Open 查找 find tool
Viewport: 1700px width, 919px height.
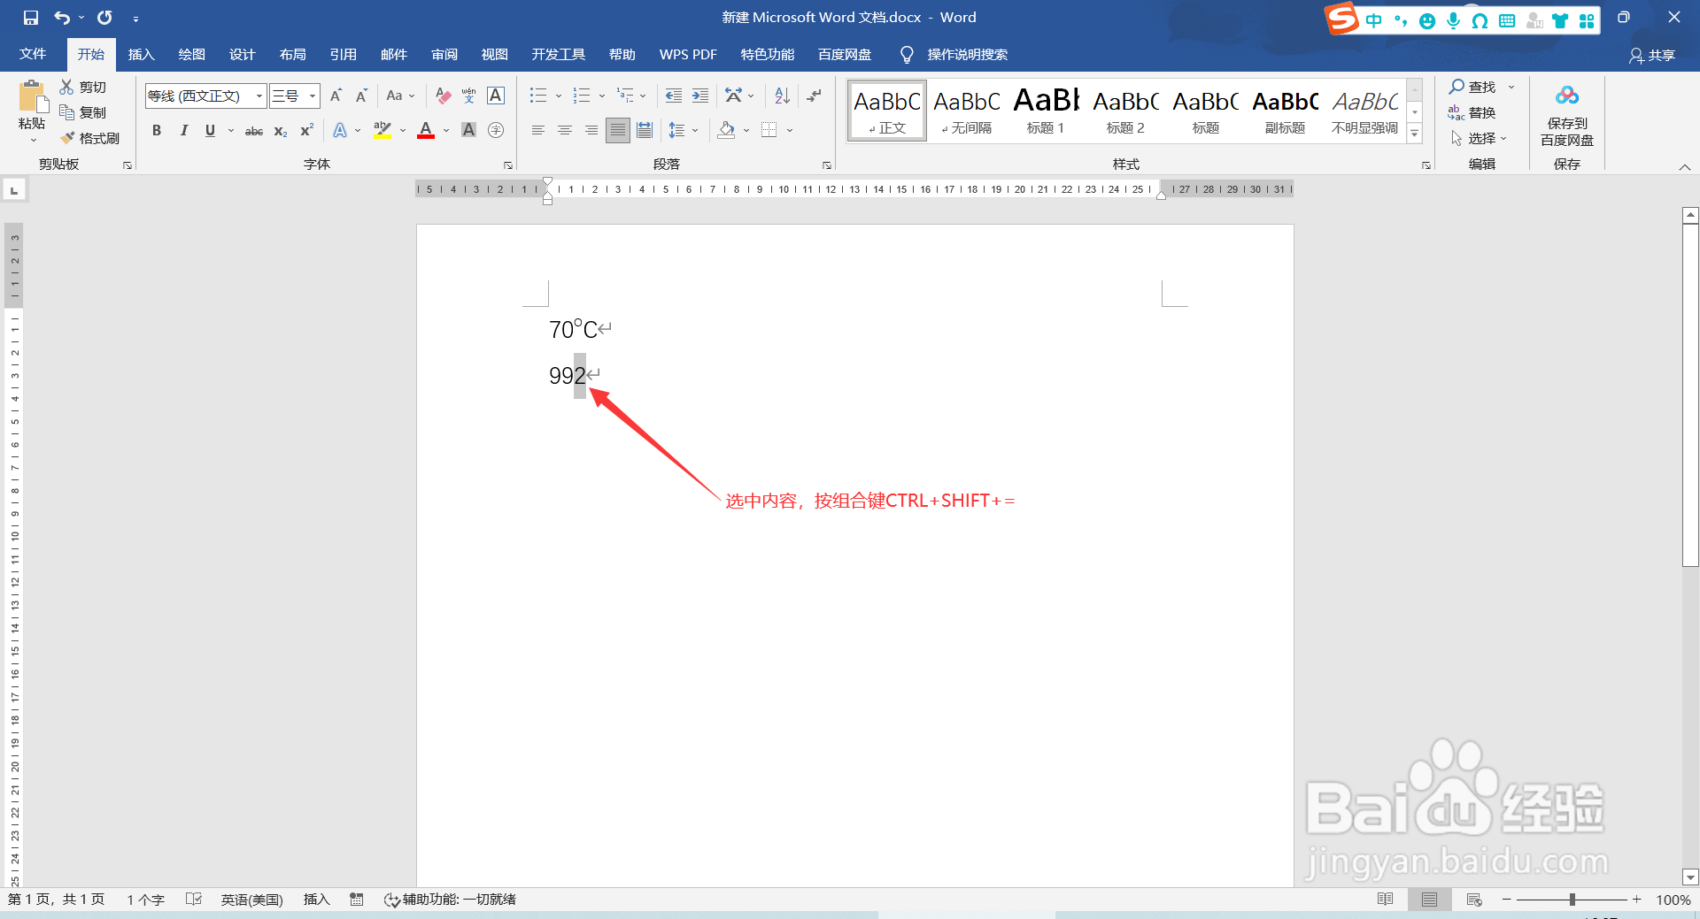point(1472,87)
